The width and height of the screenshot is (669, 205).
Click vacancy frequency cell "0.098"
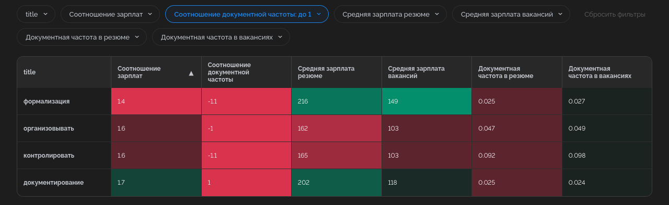coord(607,156)
